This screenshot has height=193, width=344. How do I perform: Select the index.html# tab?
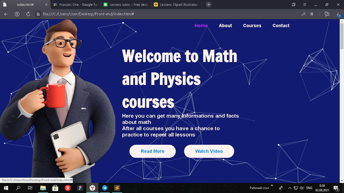(x=25, y=5)
